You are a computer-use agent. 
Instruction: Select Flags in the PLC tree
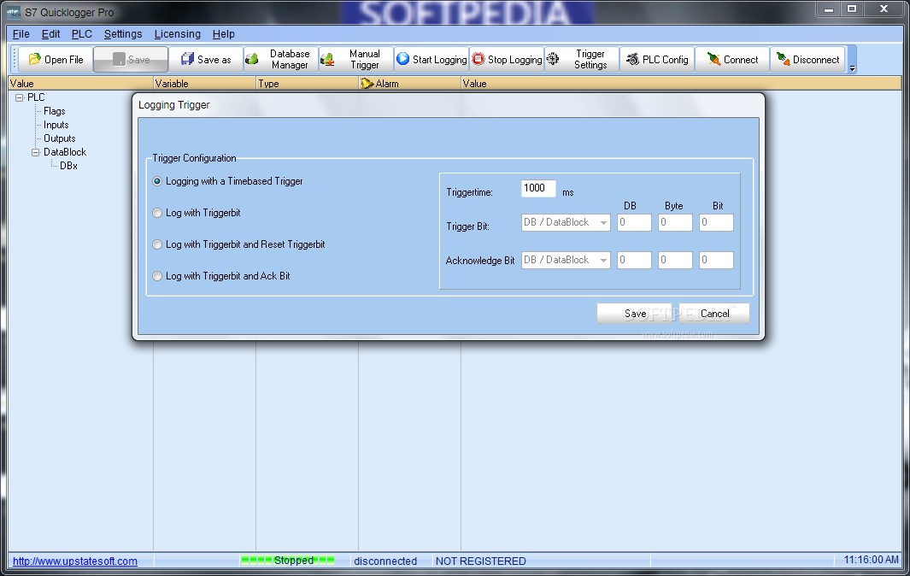(55, 111)
